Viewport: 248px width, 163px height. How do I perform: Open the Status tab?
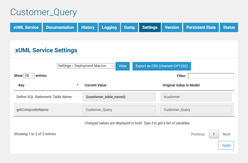(x=229, y=27)
